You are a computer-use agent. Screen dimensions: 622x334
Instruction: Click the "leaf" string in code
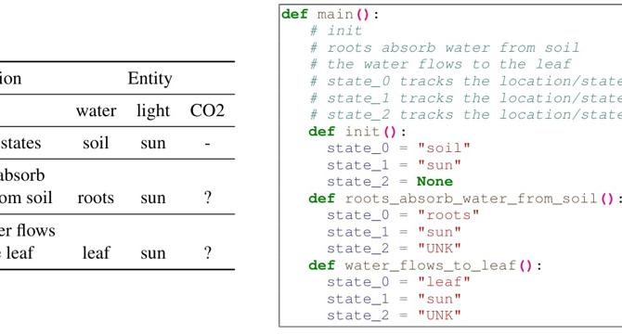(444, 282)
